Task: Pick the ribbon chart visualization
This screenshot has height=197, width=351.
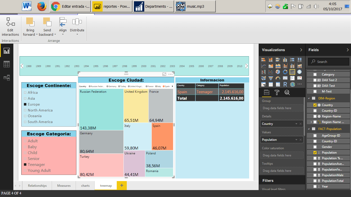Action: click(300, 66)
